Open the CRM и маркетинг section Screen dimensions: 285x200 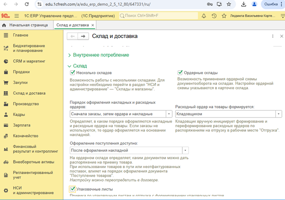pyautogui.click(x=29, y=62)
